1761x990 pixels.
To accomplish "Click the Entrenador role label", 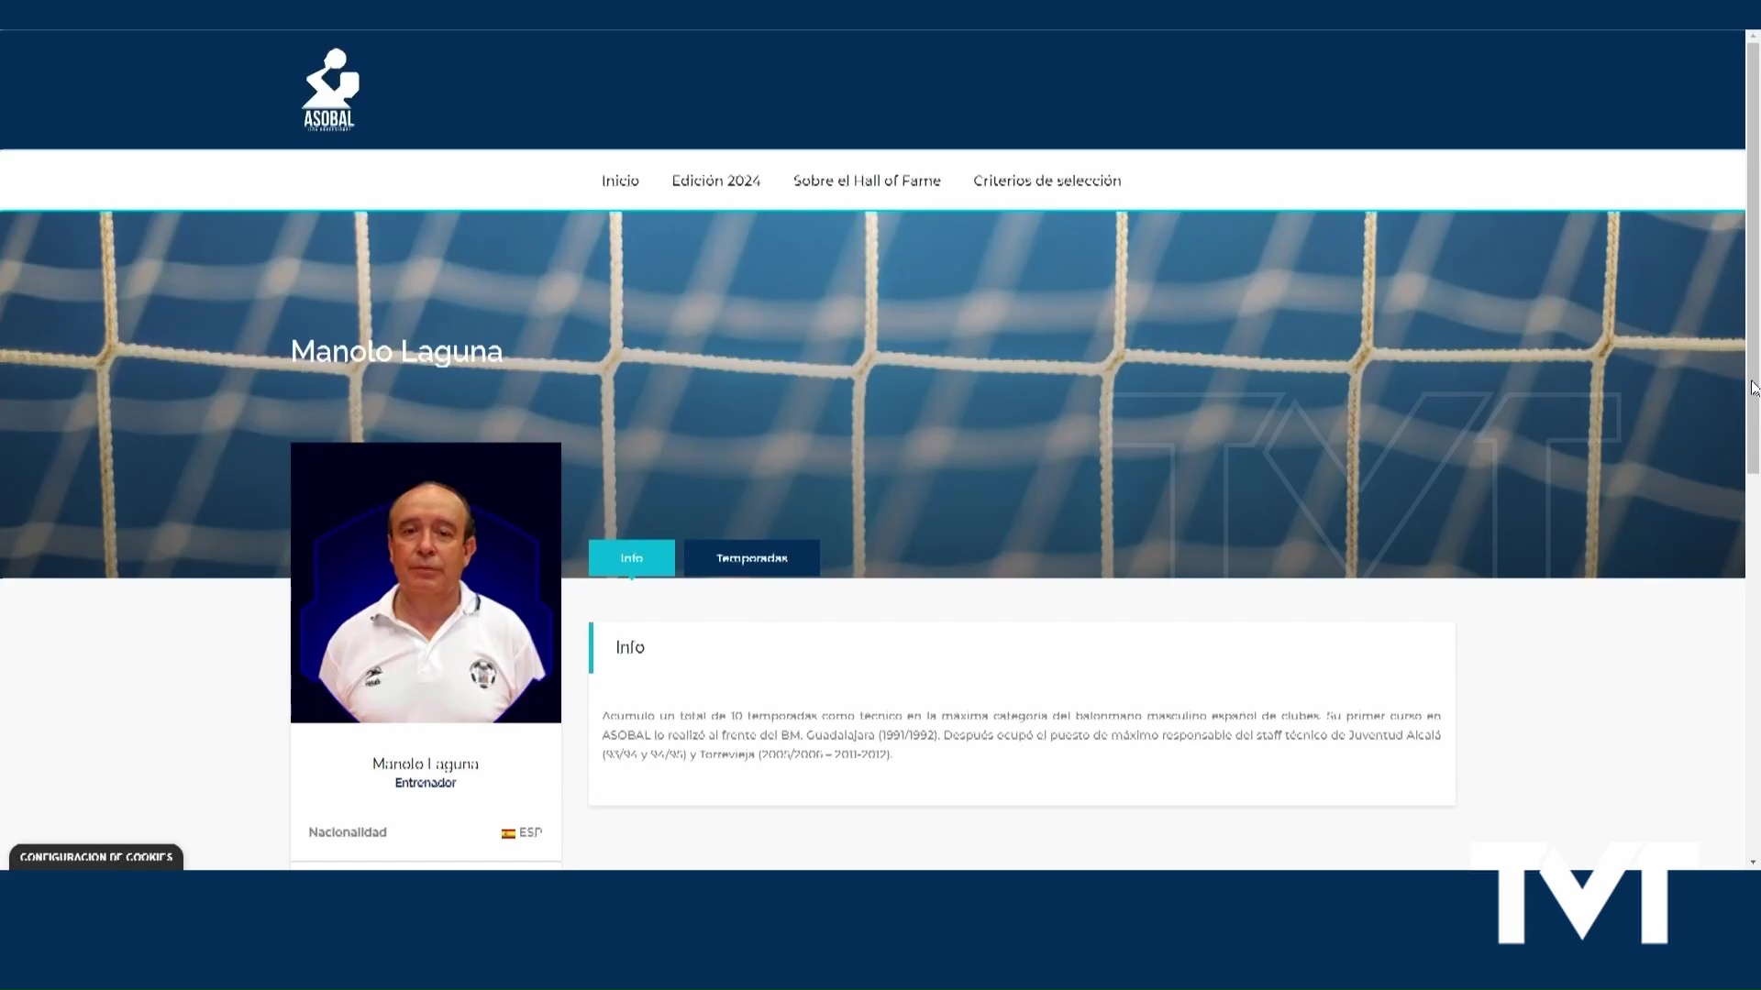I will tap(426, 783).
